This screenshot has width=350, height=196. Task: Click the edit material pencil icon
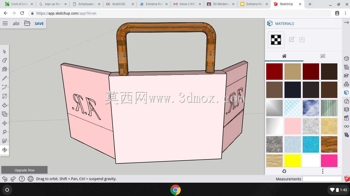click(292, 40)
